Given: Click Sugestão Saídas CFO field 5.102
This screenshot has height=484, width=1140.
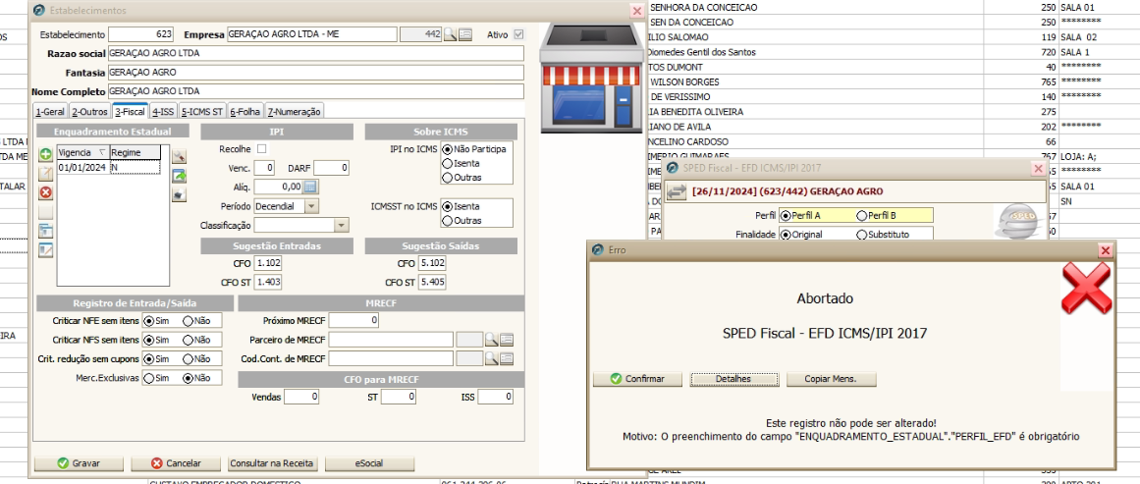Looking at the screenshot, I should coord(433,263).
